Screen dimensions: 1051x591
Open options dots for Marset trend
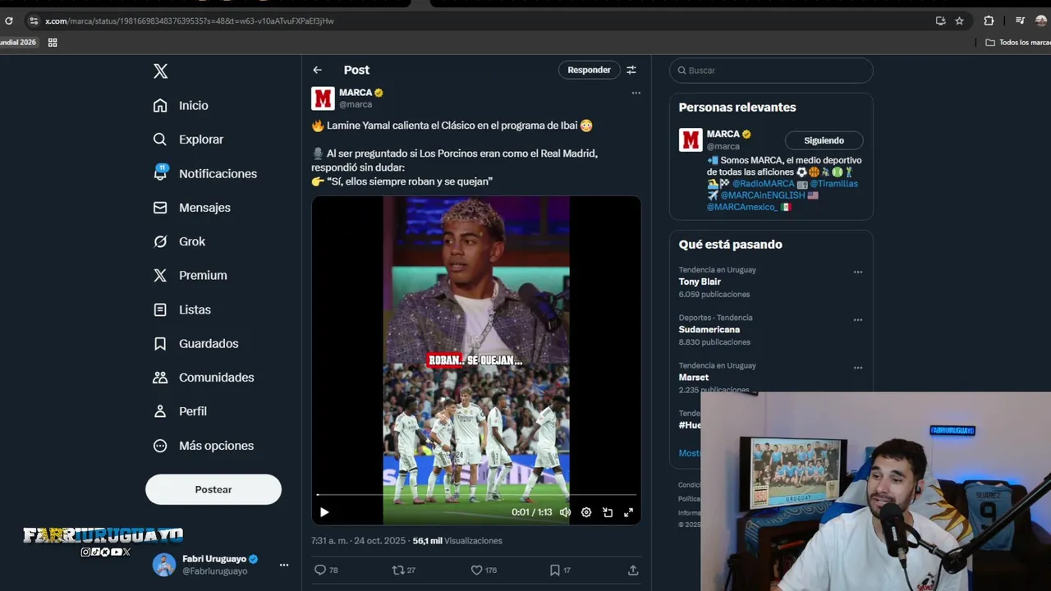(858, 368)
